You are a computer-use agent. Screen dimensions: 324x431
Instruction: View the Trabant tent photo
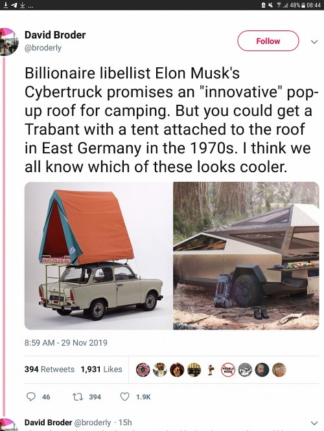click(98, 256)
